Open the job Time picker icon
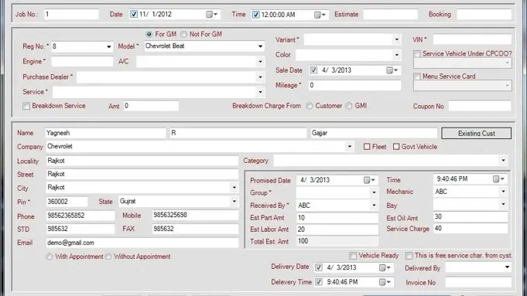 320,15
